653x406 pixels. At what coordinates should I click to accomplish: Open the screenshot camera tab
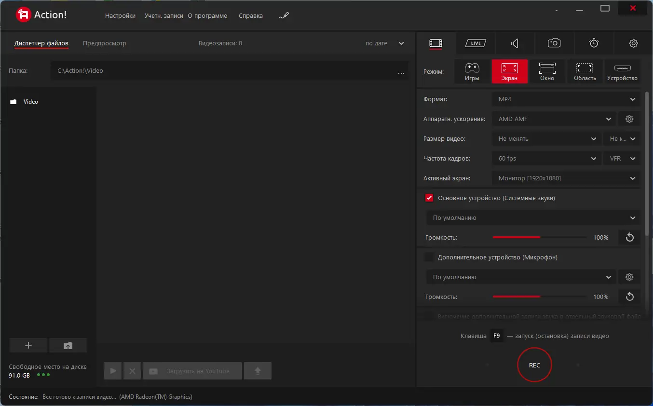pyautogui.click(x=554, y=43)
